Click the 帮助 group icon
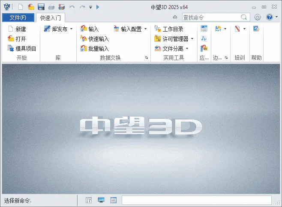 [x=256, y=29]
